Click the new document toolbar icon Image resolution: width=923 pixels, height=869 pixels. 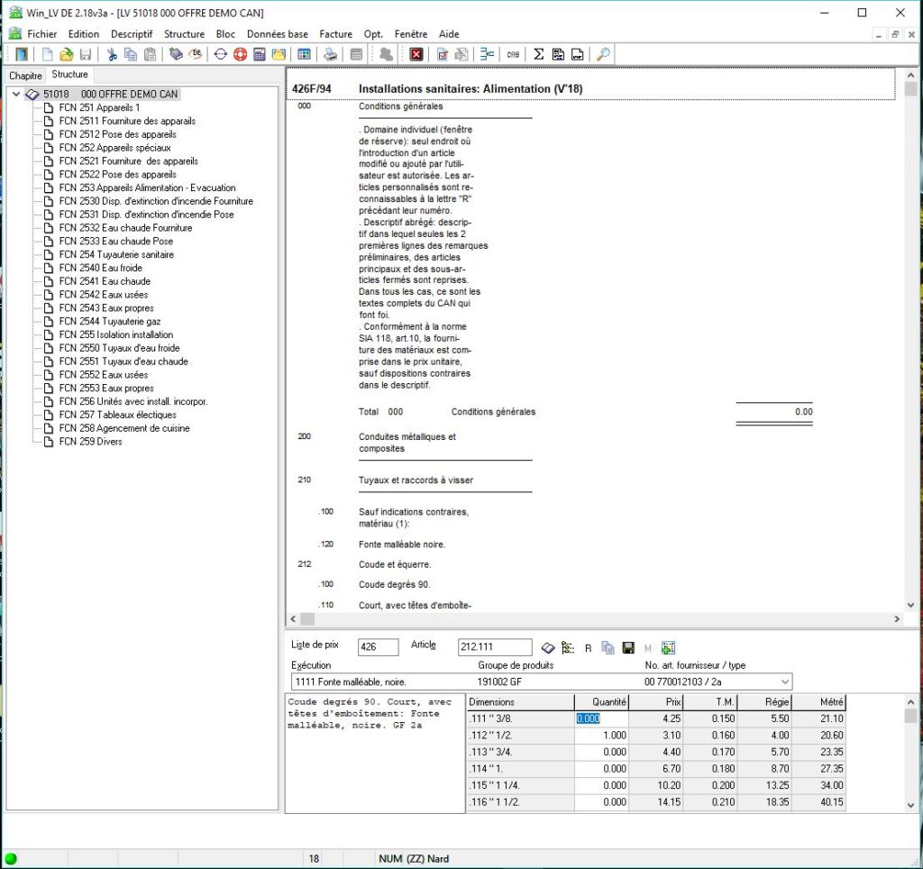click(47, 55)
